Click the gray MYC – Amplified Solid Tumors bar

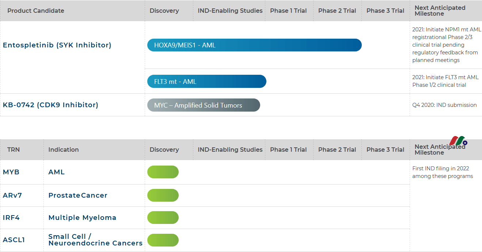[x=204, y=105]
